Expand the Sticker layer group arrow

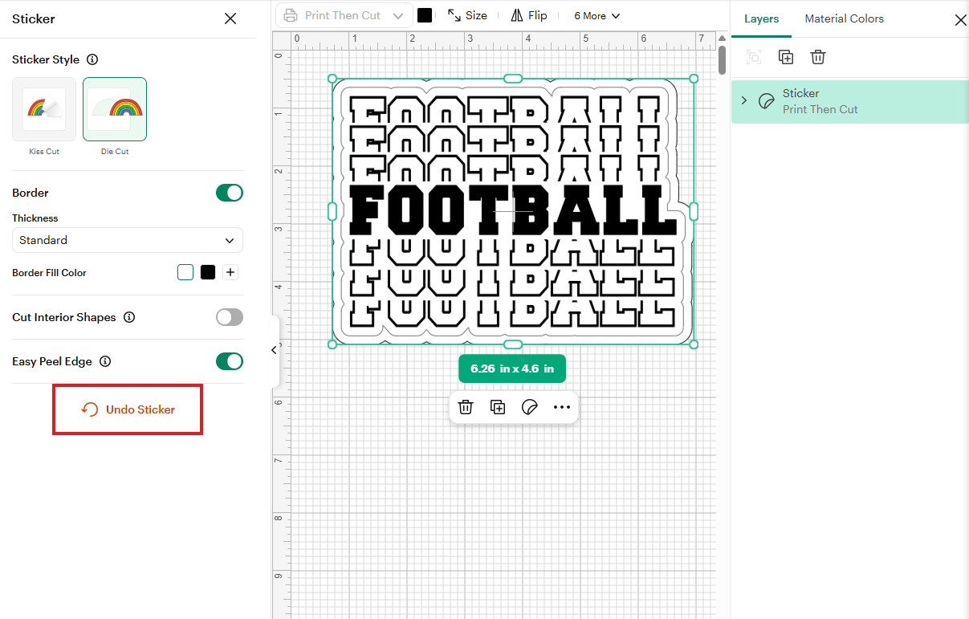[x=744, y=100]
